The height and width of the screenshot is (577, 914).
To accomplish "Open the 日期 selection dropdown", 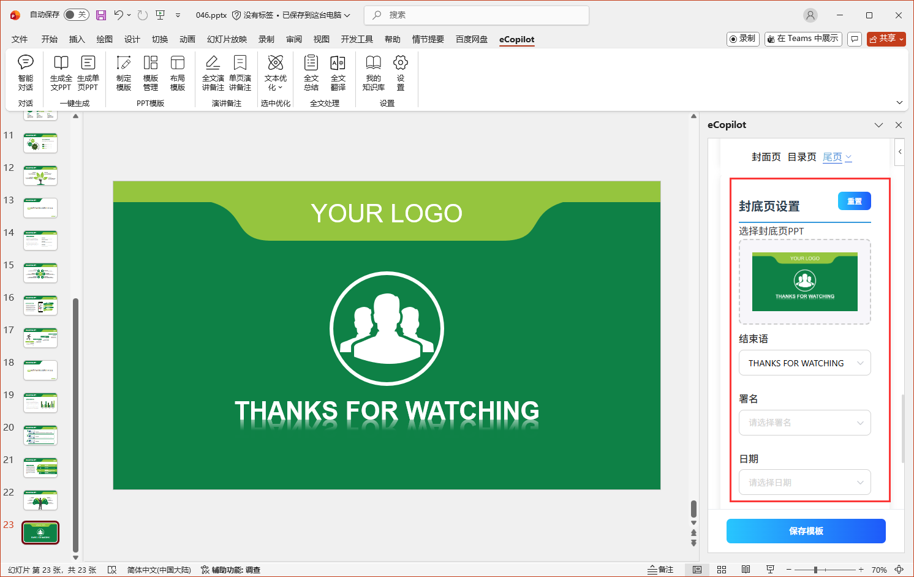I will [804, 483].
